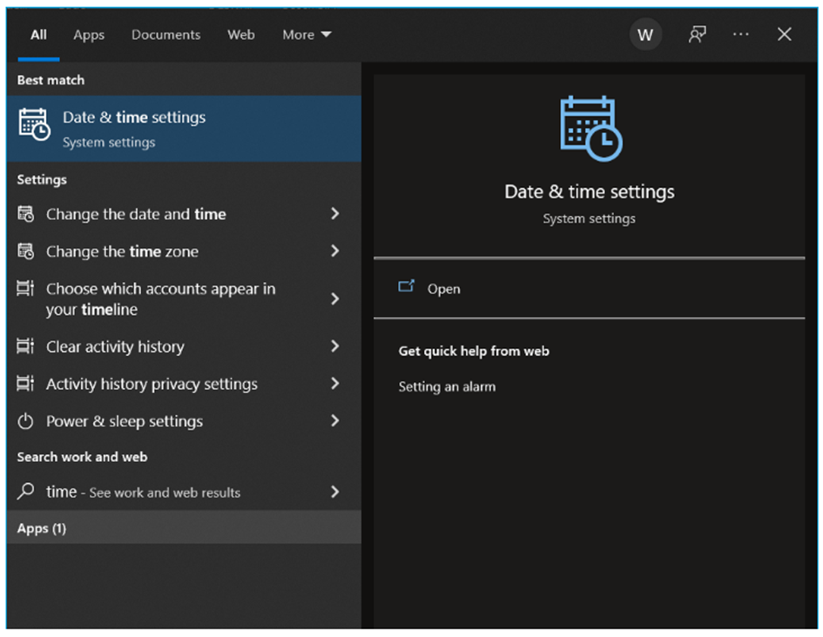Expand the Apps (1) results section

pos(184,527)
